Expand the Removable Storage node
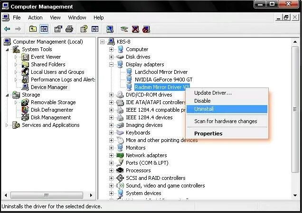The image size is (302, 213). 16,102
